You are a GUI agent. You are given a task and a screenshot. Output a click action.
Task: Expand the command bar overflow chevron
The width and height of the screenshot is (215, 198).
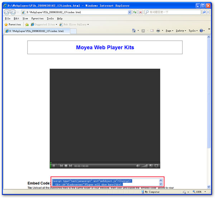pos(209,29)
